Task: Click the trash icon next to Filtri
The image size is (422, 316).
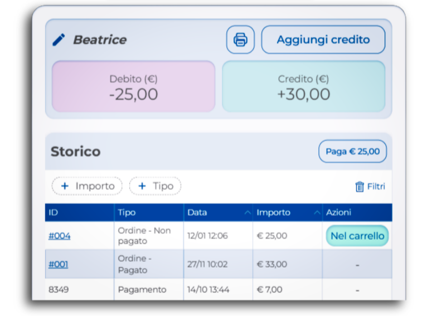Action: click(360, 187)
